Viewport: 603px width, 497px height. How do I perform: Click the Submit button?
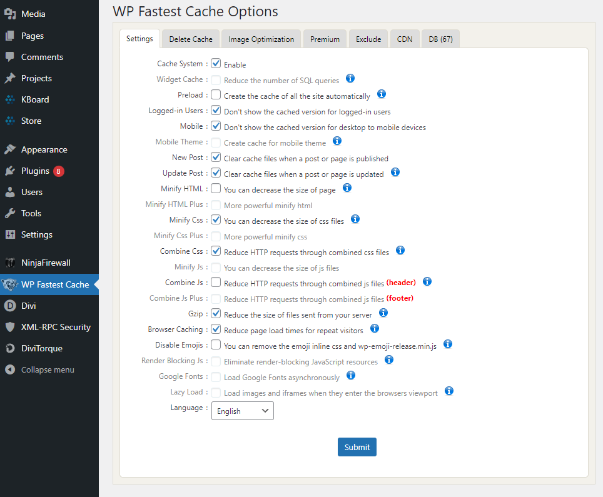pos(357,447)
